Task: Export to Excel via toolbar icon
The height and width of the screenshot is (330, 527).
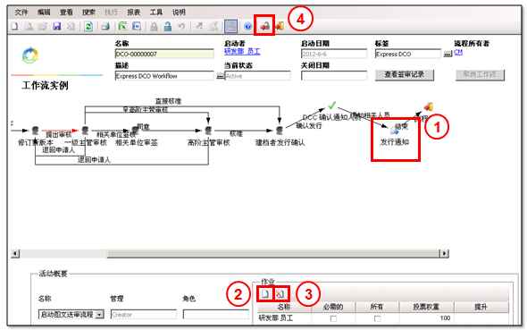Action: coord(122,26)
